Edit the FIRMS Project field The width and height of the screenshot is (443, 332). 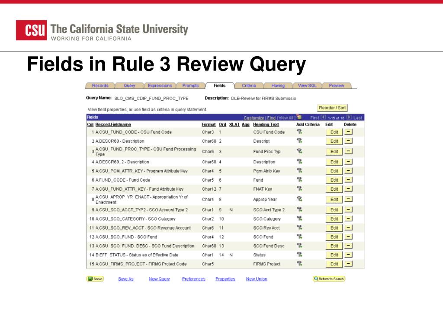334,264
